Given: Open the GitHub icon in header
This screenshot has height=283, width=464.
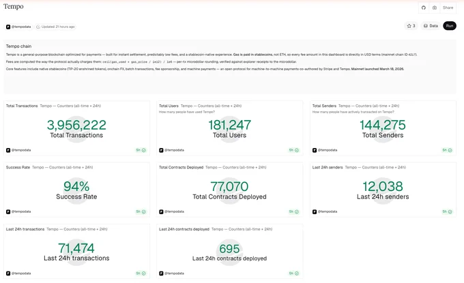Looking at the screenshot, I should point(424,8).
